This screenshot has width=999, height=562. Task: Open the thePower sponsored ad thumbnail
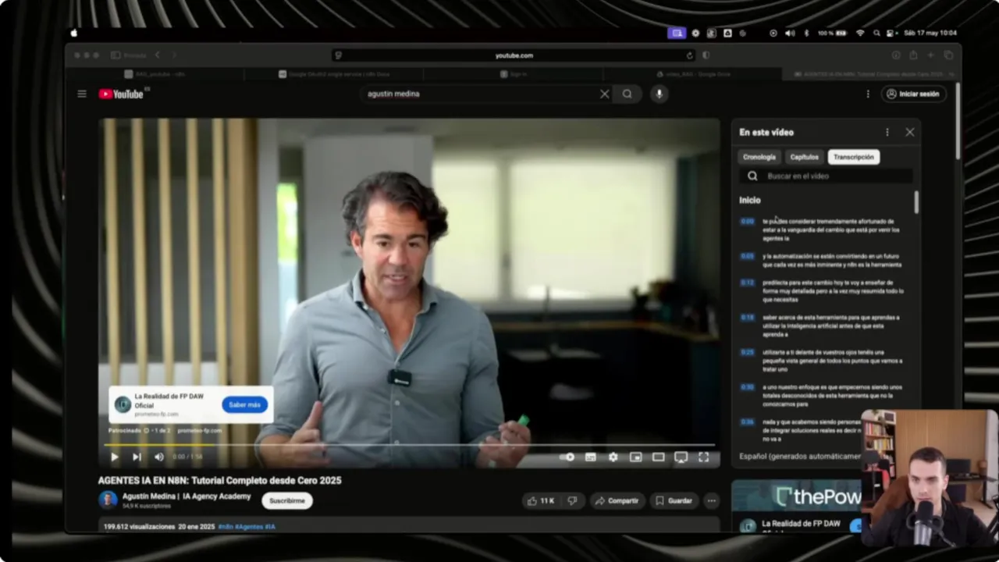pos(796,495)
